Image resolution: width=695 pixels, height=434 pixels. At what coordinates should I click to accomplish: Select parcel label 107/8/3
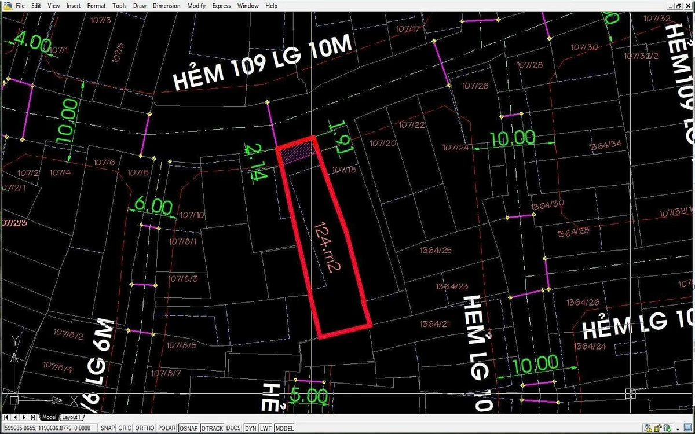pos(183,278)
